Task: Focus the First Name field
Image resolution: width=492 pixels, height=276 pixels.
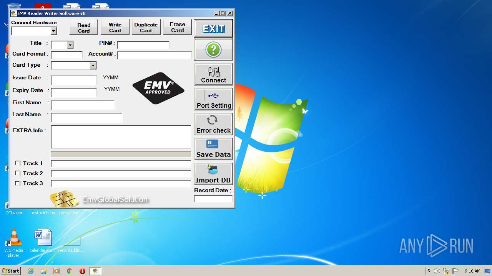Action: point(82,105)
